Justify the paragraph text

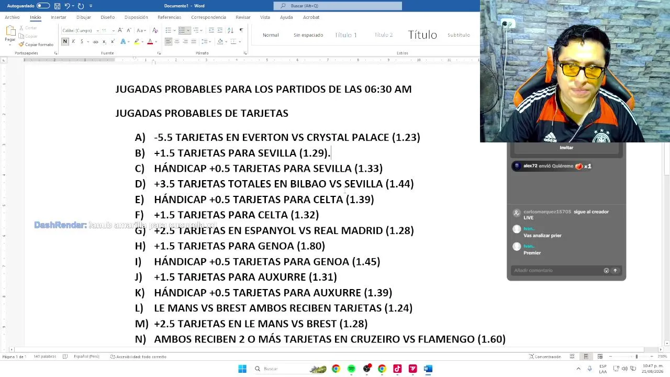(x=194, y=41)
